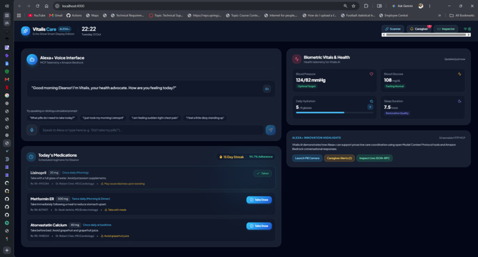Click the Optimal Target badge
The width and height of the screenshot is (478, 257).
point(307,87)
